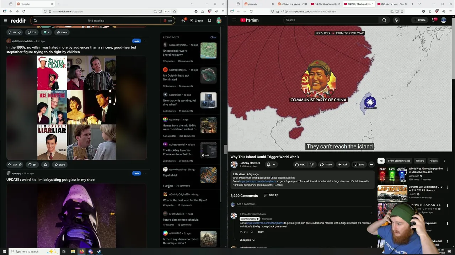Select 'From Johnny Harris' filter chip
The height and width of the screenshot is (255, 455).
point(399,161)
